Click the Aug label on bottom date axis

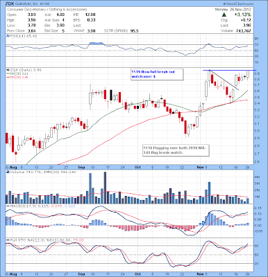click(x=14, y=274)
